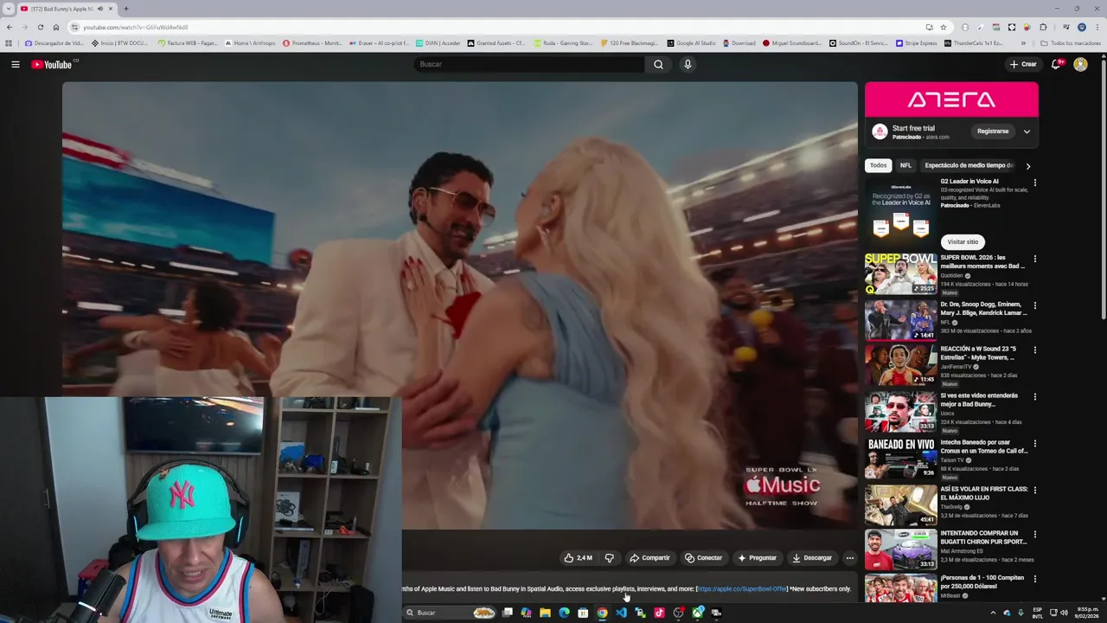The height and width of the screenshot is (623, 1107).
Task: Open options for Intechs Baneado video
Action: [1034, 444]
